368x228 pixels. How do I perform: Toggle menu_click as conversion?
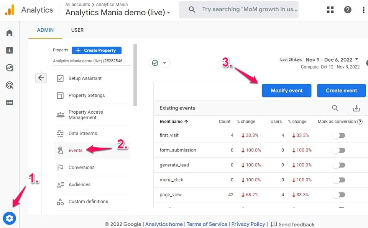coord(339,180)
